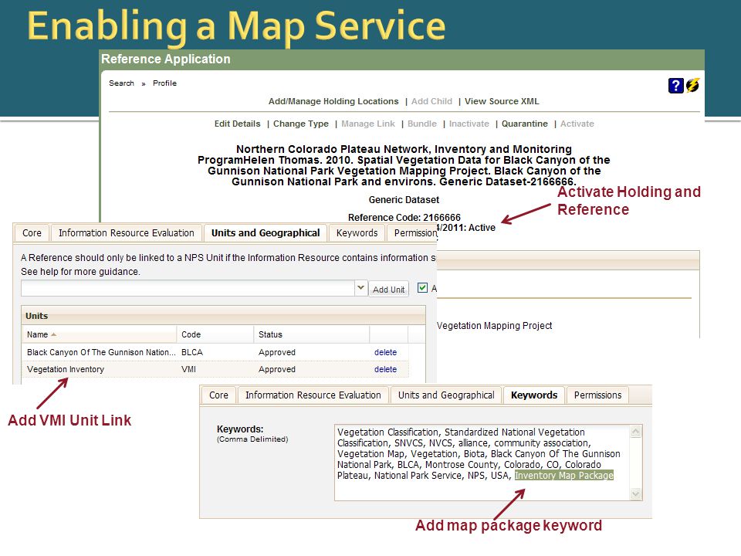Click the Approved status for BLCA row
This screenshot has width=741, height=556.
pos(277,352)
